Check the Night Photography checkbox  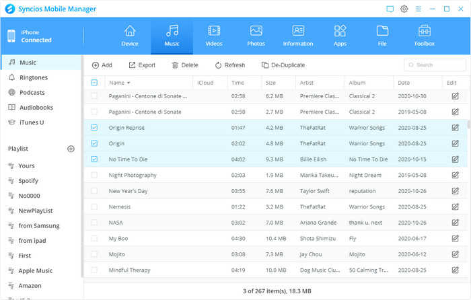[x=94, y=175]
